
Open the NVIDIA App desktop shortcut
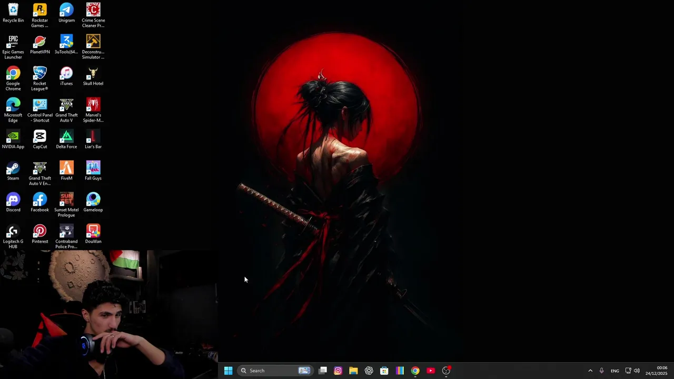tap(13, 139)
